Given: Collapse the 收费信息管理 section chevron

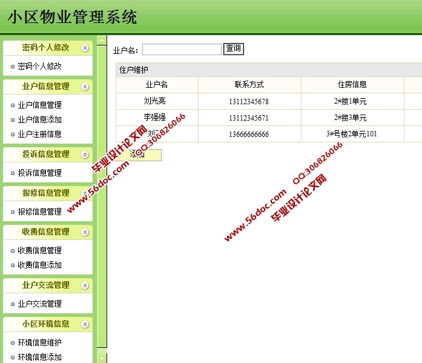Looking at the screenshot, I should point(85,232).
